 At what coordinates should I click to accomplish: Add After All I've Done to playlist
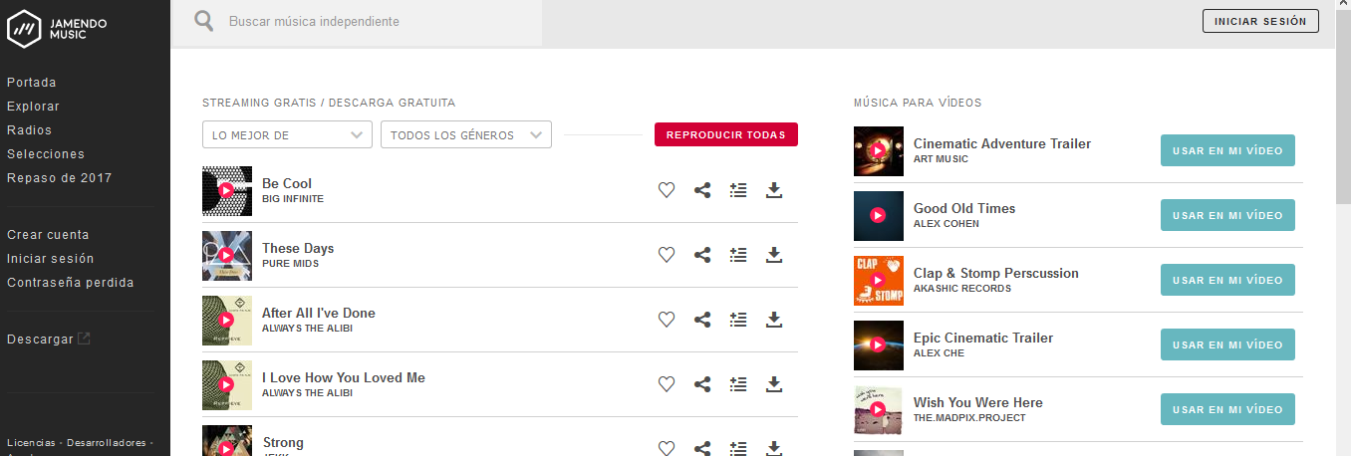(738, 320)
